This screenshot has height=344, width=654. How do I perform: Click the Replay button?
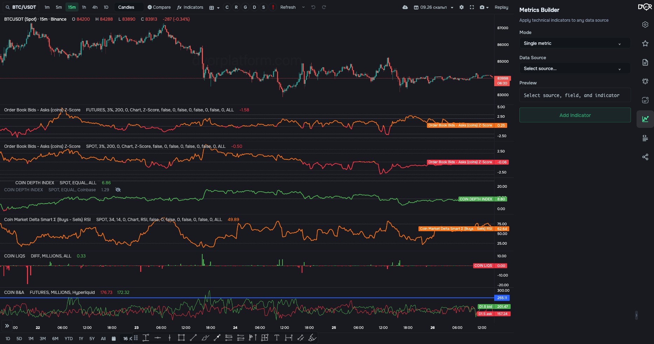(501, 7)
